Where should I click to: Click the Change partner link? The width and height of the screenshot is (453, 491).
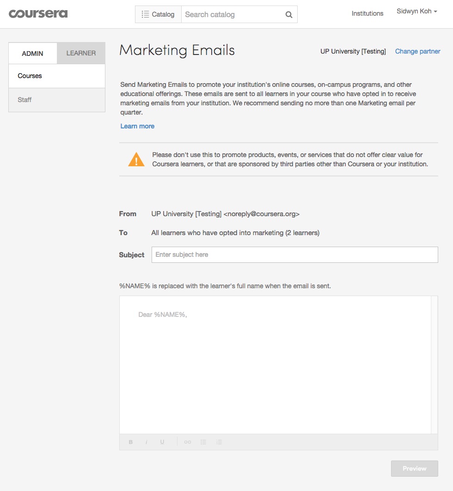click(417, 51)
